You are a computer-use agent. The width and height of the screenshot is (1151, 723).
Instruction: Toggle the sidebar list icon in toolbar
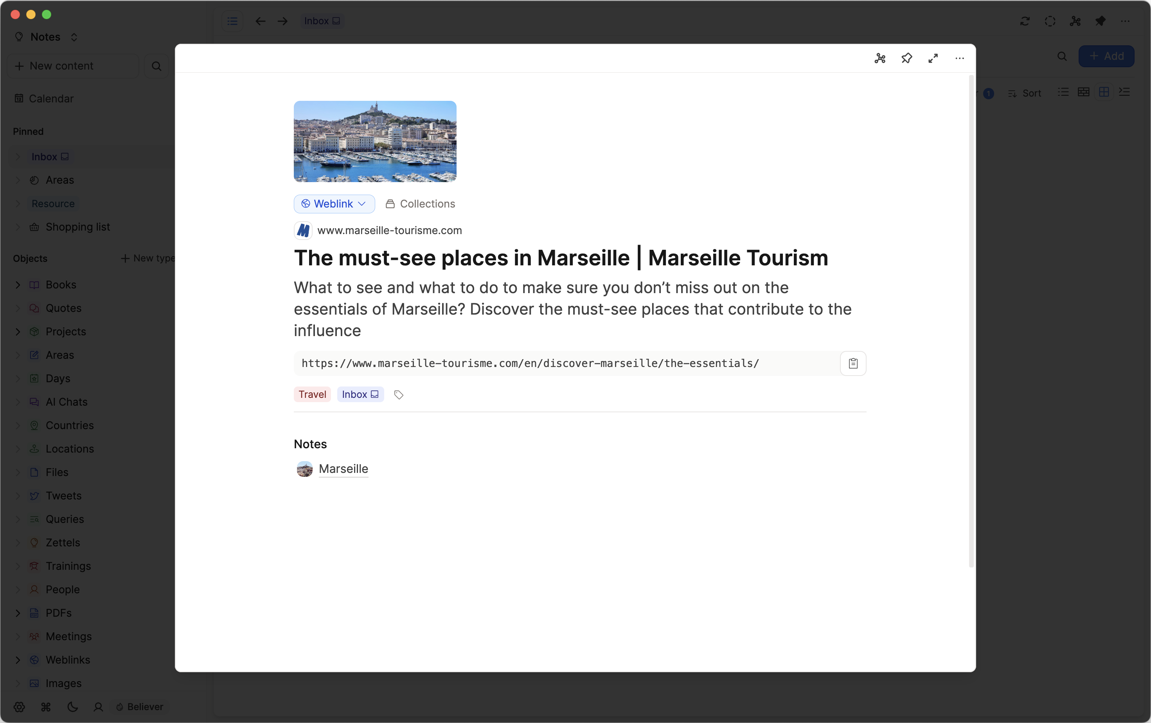tap(232, 21)
